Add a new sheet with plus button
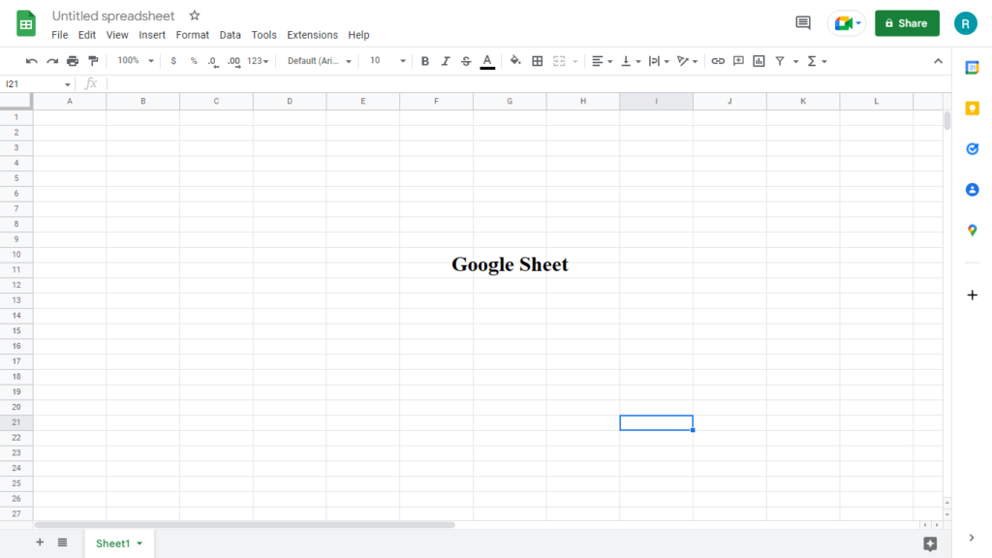The image size is (992, 558). (x=40, y=542)
